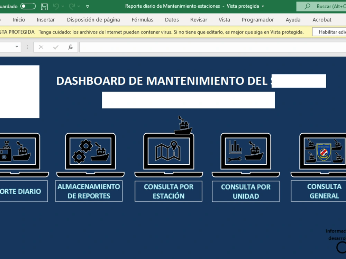The width and height of the screenshot is (346, 259).
Task: Click the Vista Protegida warning message text
Action: click(171, 32)
